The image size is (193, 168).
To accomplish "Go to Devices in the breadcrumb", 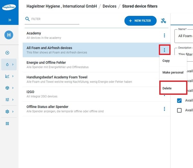I will (x=109, y=6).
